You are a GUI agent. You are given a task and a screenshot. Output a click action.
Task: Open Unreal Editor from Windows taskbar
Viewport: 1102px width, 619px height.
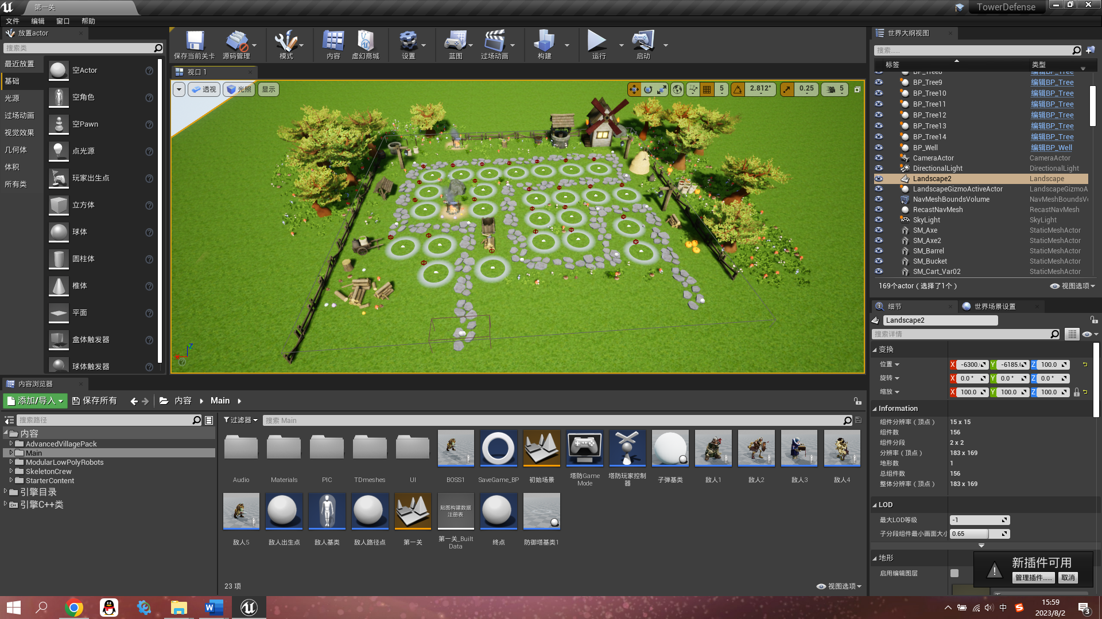[x=249, y=607]
